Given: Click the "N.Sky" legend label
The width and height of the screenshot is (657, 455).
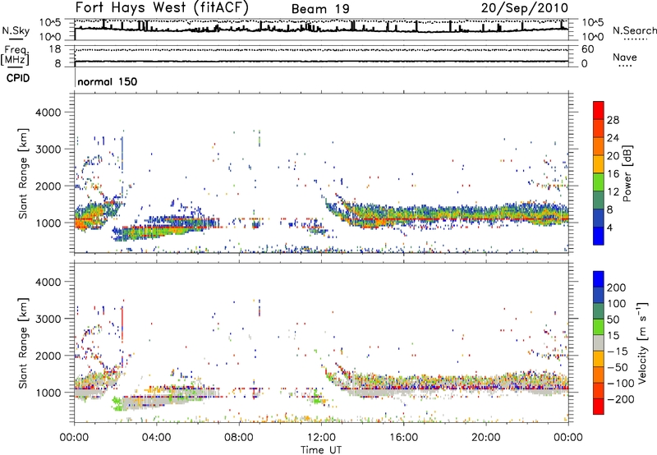Looking at the screenshot, I should coord(16,30).
